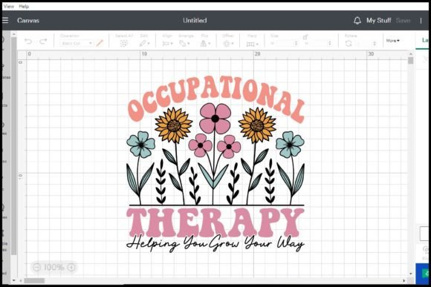Viewport: 431px width, 287px height.
Task: Open the hamburger menu beside Canvas
Action: pyautogui.click(x=5, y=20)
